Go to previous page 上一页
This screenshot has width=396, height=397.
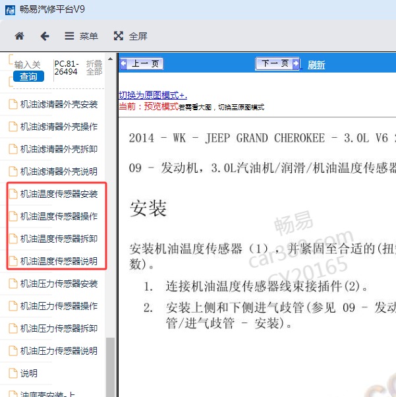click(x=142, y=63)
